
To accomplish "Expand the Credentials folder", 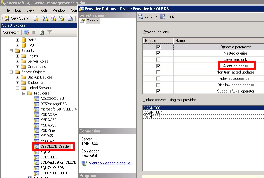I will coord(18,67).
